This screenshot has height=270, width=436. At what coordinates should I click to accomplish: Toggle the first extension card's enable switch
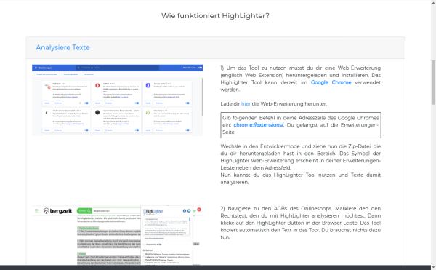tap(86, 103)
